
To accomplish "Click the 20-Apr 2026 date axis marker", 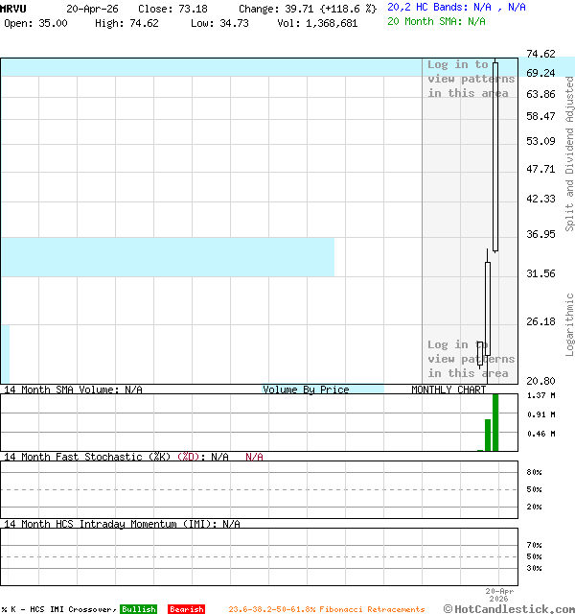I will 499,595.
